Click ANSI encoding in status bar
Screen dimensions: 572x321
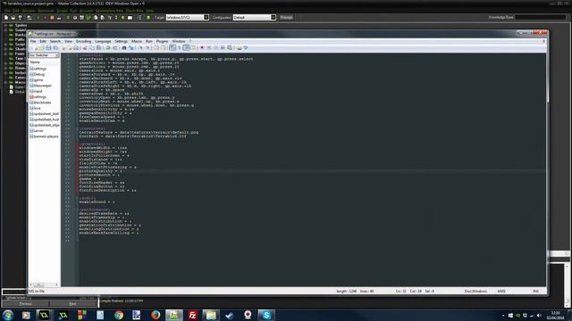point(501,292)
